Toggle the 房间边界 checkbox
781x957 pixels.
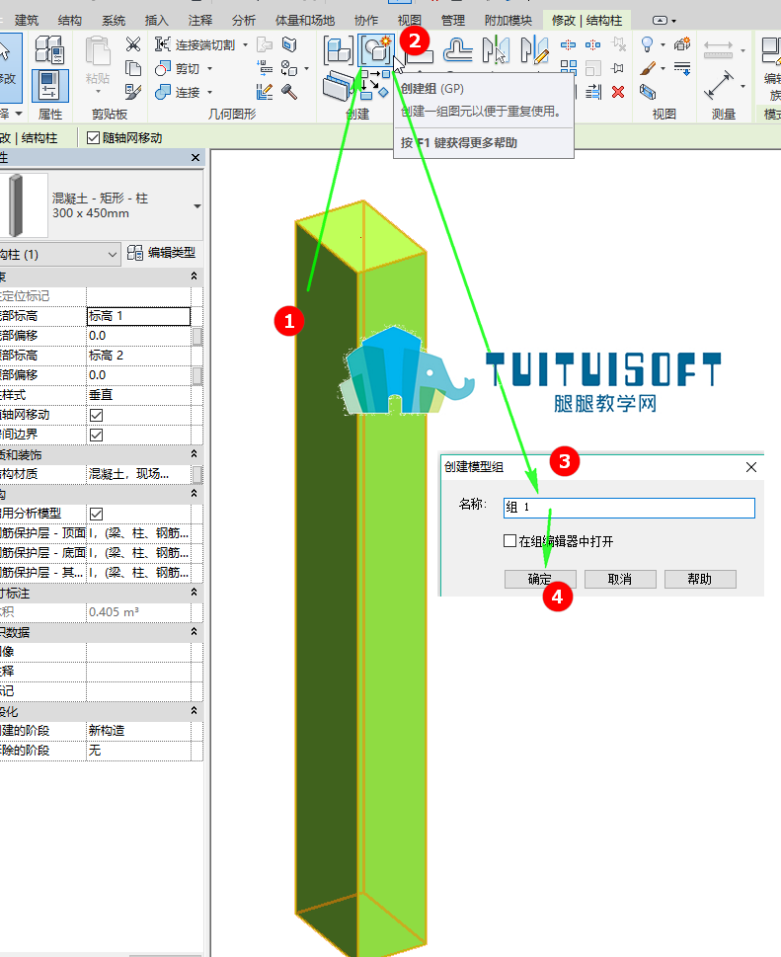[x=97, y=436]
